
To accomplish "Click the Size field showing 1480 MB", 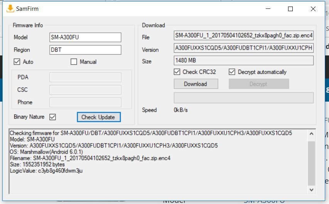I will (244, 60).
